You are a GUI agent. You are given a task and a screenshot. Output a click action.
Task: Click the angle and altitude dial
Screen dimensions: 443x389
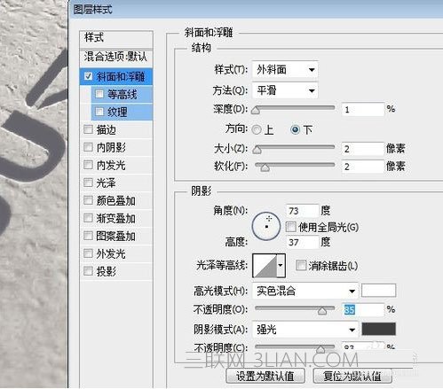coord(266,226)
